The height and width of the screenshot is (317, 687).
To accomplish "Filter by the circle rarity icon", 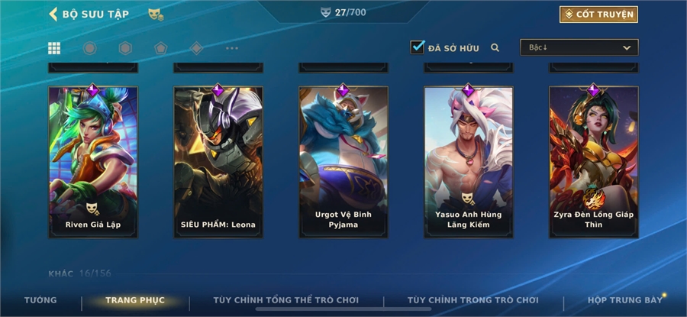I will point(90,48).
